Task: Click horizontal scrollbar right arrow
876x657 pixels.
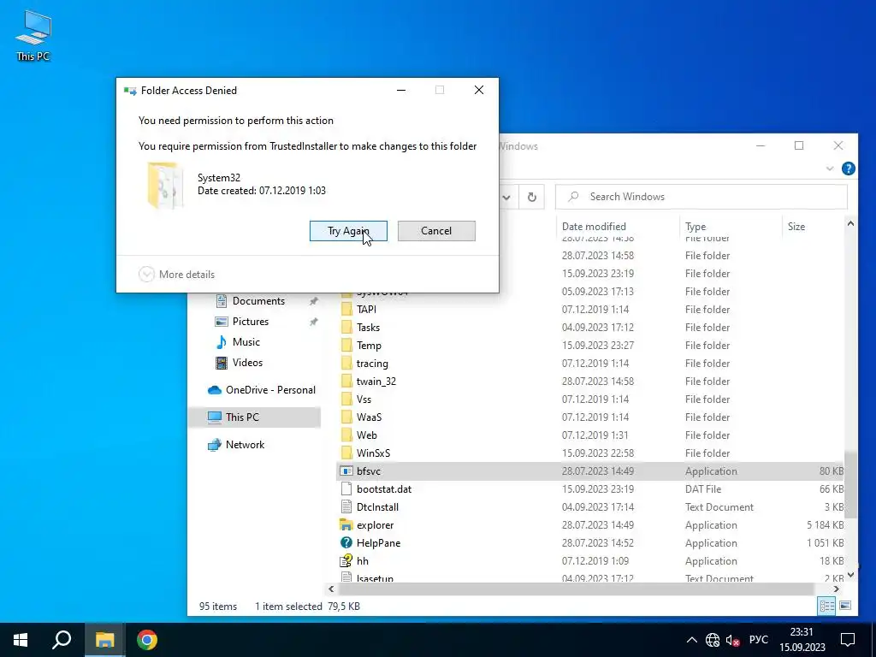Action: click(x=837, y=589)
